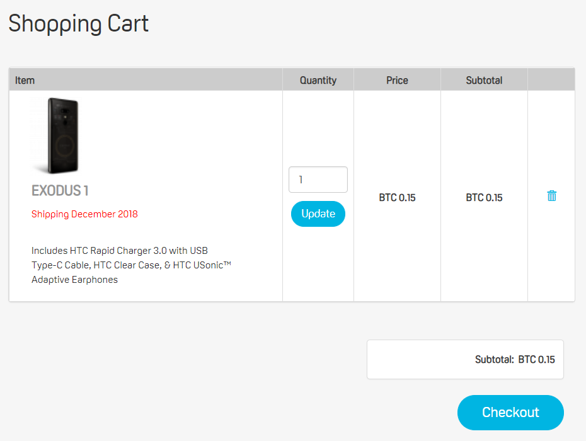Click the Subtotal column header
586x441 pixels.
[x=484, y=81]
